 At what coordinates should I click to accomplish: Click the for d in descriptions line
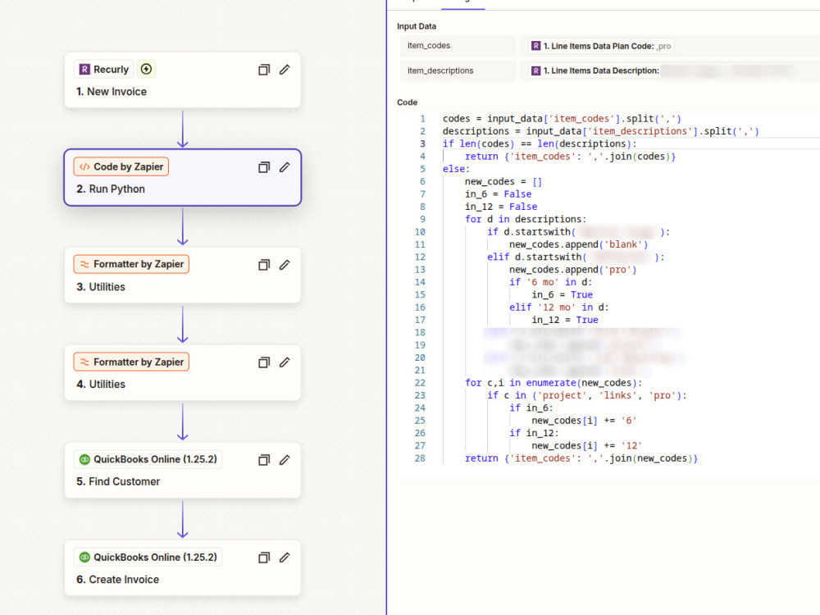[x=526, y=219]
